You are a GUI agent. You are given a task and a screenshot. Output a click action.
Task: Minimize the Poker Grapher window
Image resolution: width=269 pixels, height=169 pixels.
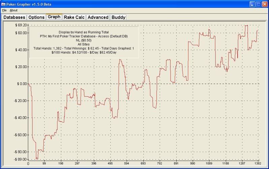[x=252, y=4]
